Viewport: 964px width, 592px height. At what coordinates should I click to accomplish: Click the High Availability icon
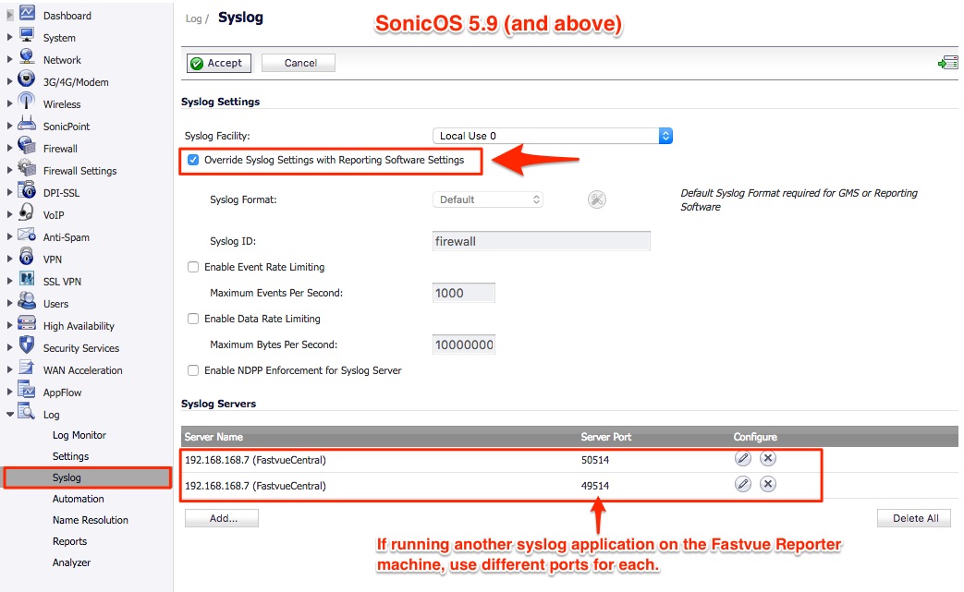27,322
